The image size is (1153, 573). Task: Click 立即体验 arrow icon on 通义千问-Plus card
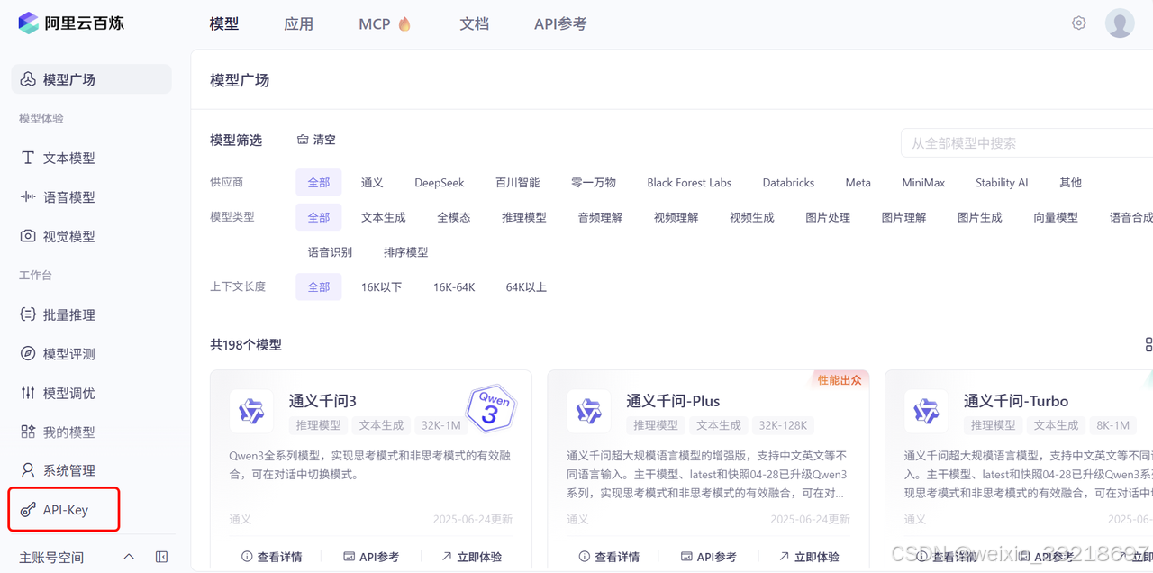pos(784,557)
